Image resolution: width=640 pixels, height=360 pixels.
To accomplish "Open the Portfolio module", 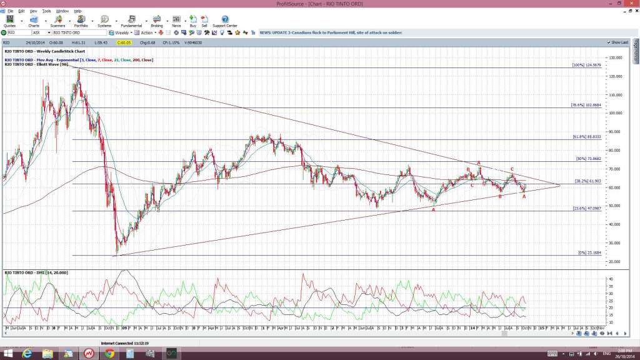I will (81, 21).
